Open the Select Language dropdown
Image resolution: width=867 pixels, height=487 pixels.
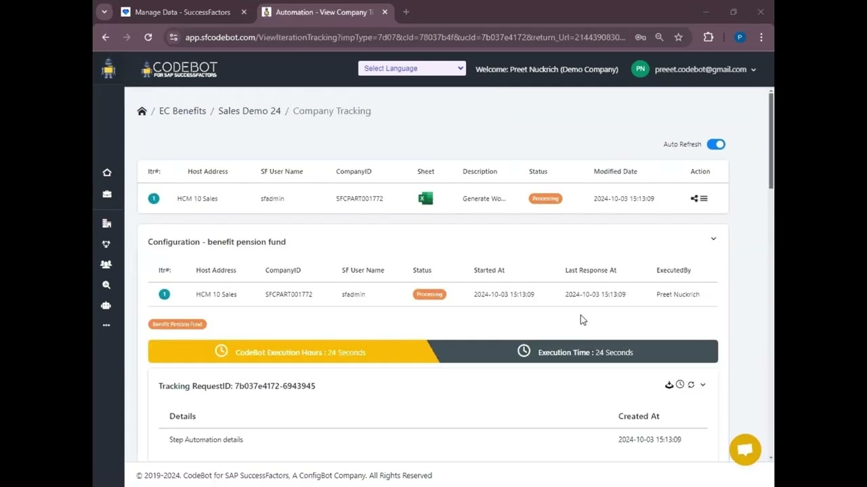click(x=412, y=68)
